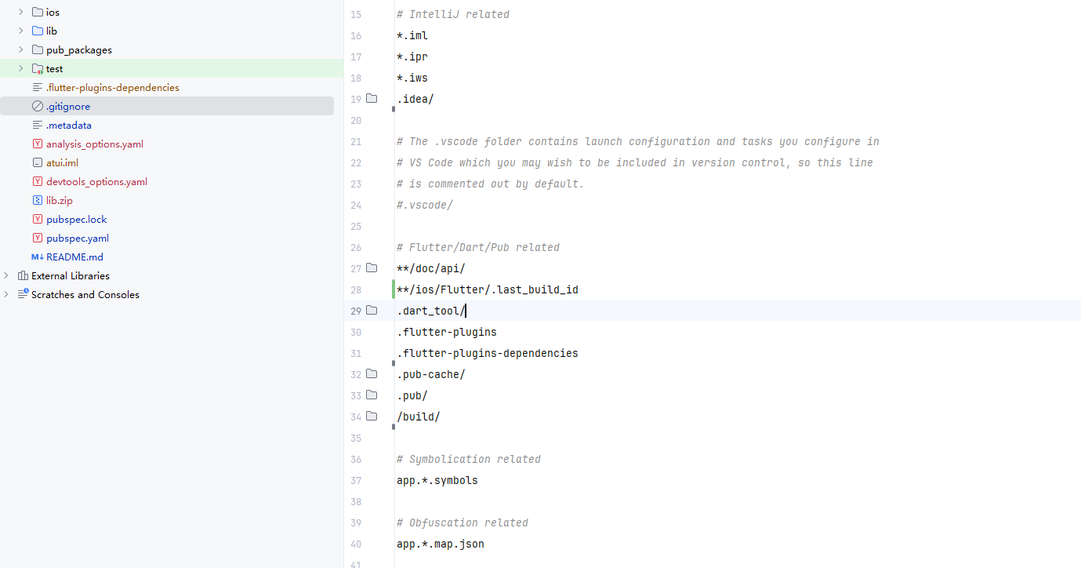The width and height of the screenshot is (1081, 568).
Task: Click '.flutter-plugins-dependencies' line in editor
Action: tap(488, 353)
